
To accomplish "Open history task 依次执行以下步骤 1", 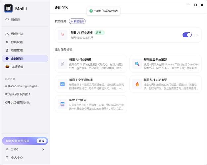I will 17,94.
